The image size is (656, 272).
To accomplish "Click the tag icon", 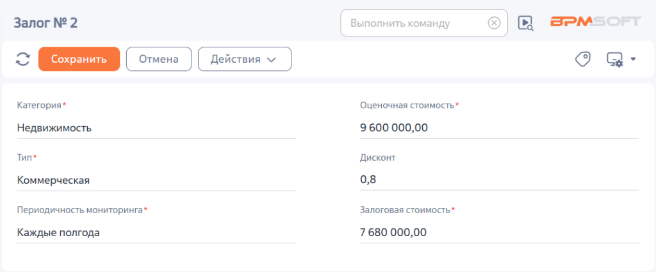I will [x=582, y=59].
